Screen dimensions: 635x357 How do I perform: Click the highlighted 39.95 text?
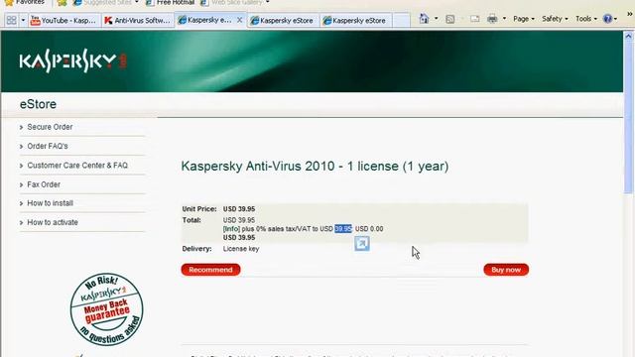[x=343, y=229]
